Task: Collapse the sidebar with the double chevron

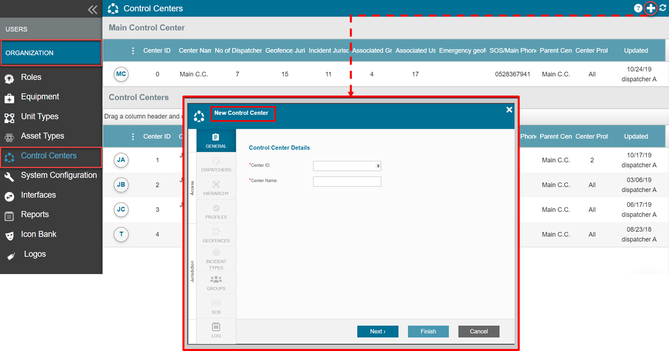Action: click(x=92, y=9)
